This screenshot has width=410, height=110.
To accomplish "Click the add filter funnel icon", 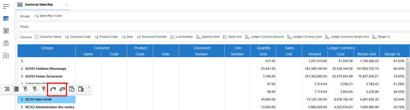I will point(25,89).
